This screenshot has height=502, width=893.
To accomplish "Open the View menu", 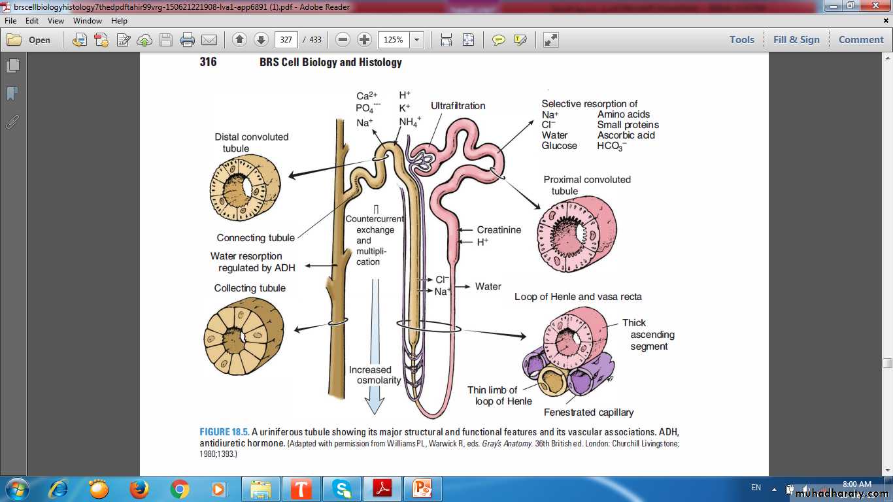I will 56,21.
